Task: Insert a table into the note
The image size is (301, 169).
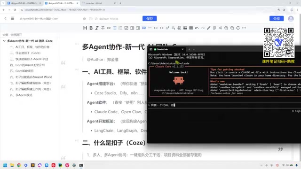Action: pyautogui.click(x=191, y=28)
